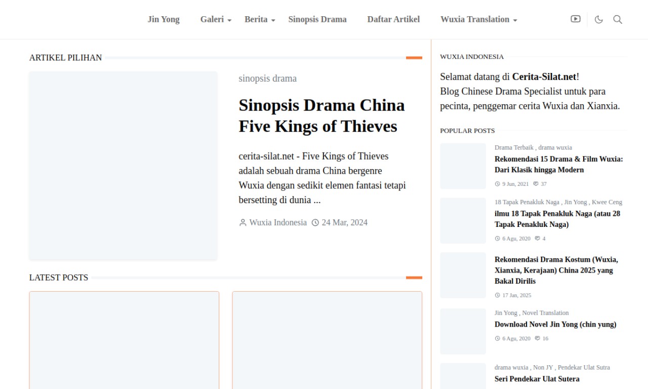Open first Latest Posts card
648x389 pixels.
point(124,340)
